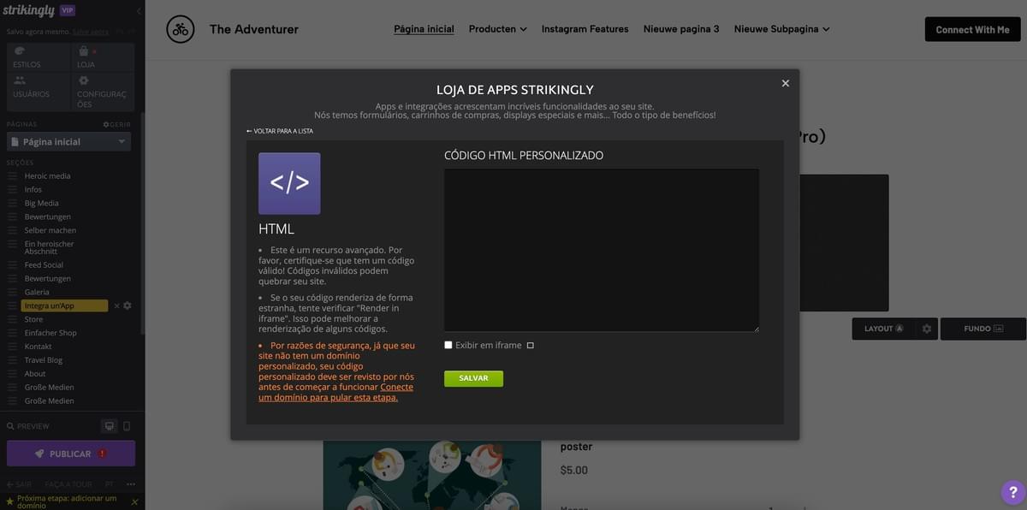Open the site Preview
The height and width of the screenshot is (510, 1027).
tap(28, 426)
